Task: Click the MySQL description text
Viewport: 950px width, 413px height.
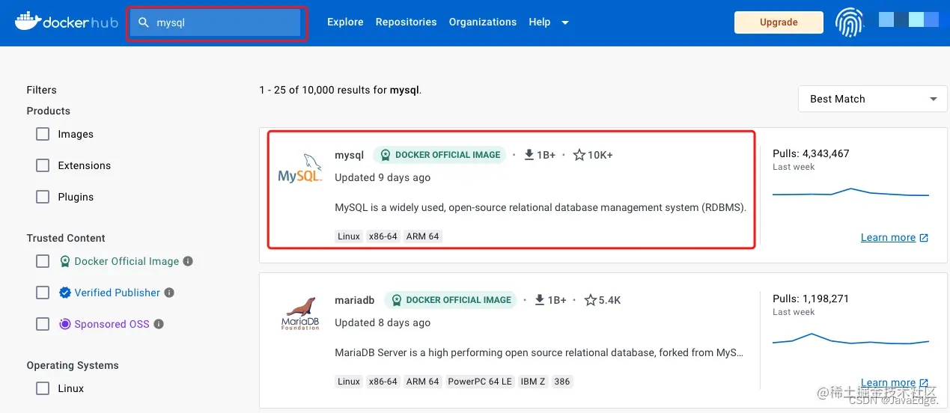Action: [541, 207]
